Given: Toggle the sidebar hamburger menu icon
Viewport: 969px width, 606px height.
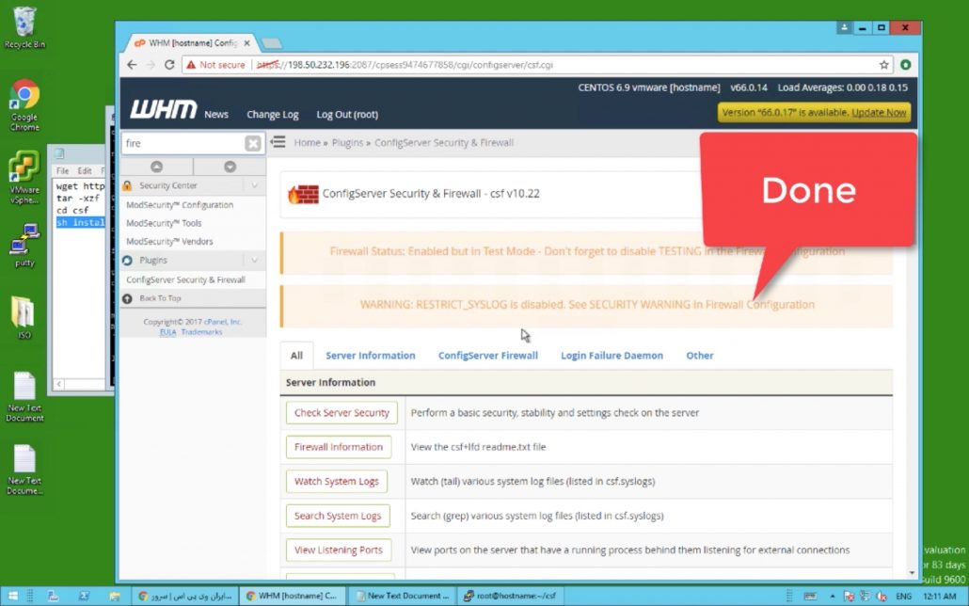Looking at the screenshot, I should click(x=278, y=142).
